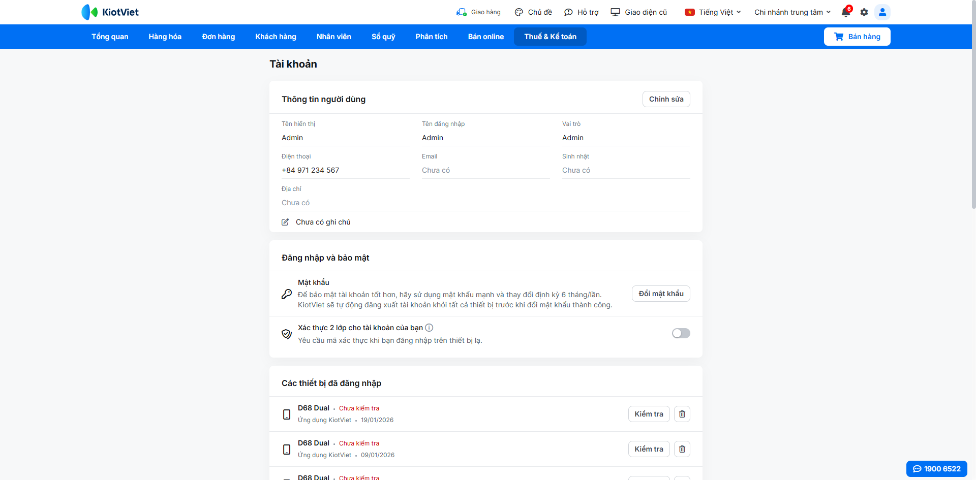Click the note edit pencil icon
This screenshot has height=480, width=976.
[x=285, y=222]
